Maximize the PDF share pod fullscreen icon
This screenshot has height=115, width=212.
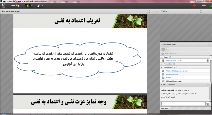(x=149, y=11)
